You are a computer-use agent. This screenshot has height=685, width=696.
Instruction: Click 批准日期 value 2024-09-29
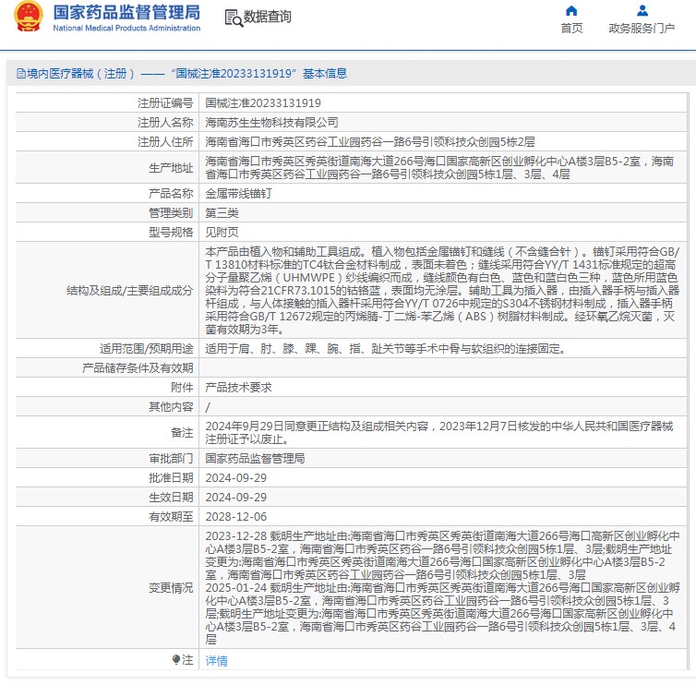tap(235, 477)
